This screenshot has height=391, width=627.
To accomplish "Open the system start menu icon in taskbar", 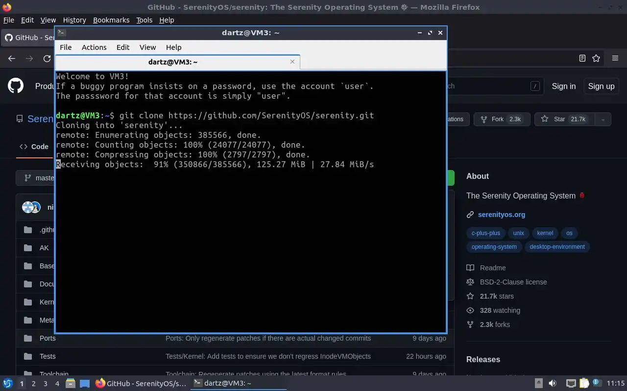I will coord(7,384).
